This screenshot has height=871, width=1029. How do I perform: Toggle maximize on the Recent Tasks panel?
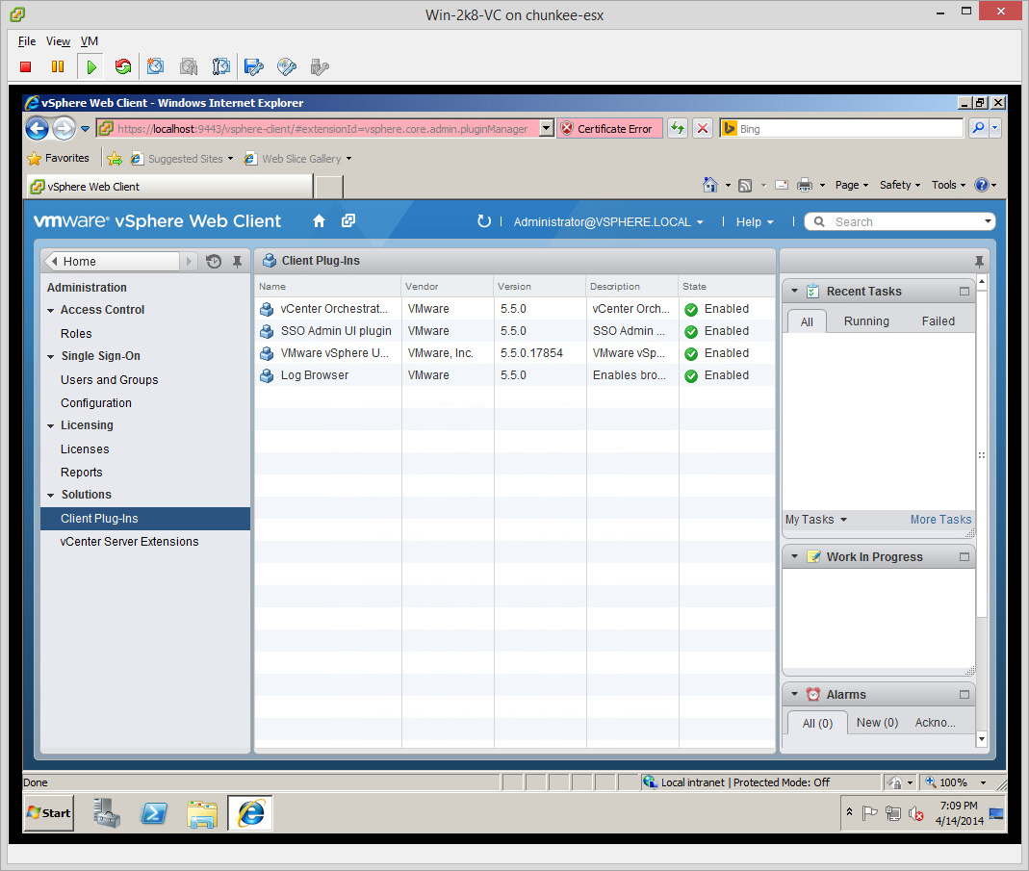coord(965,291)
